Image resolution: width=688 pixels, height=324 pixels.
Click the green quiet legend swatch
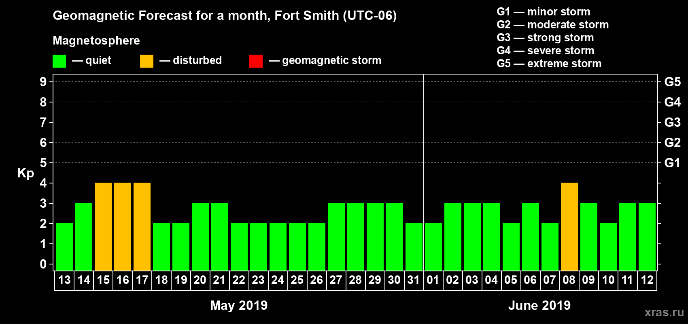[x=59, y=61]
